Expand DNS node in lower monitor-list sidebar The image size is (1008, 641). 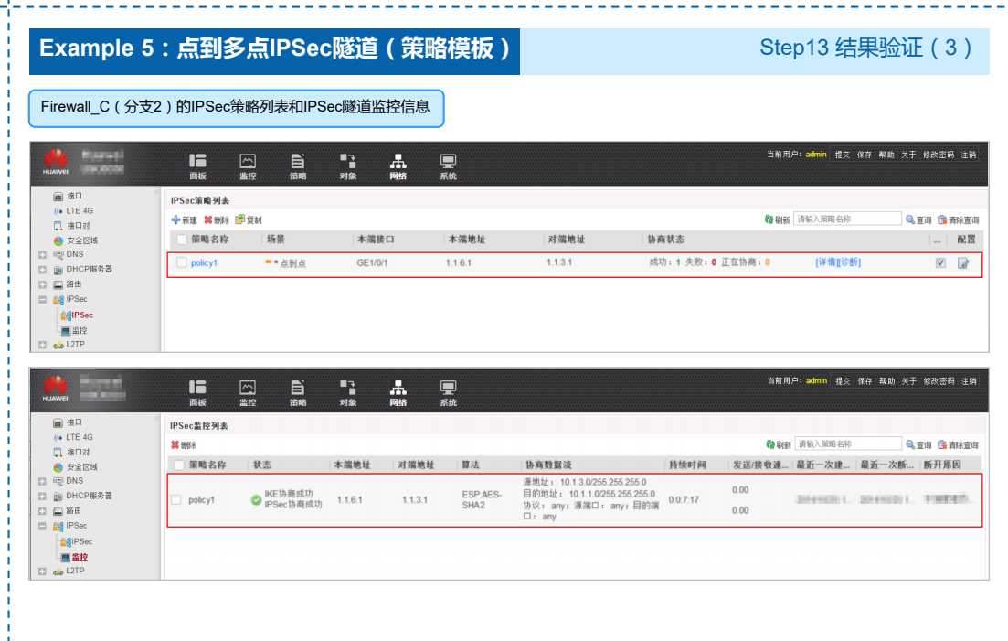(x=42, y=481)
